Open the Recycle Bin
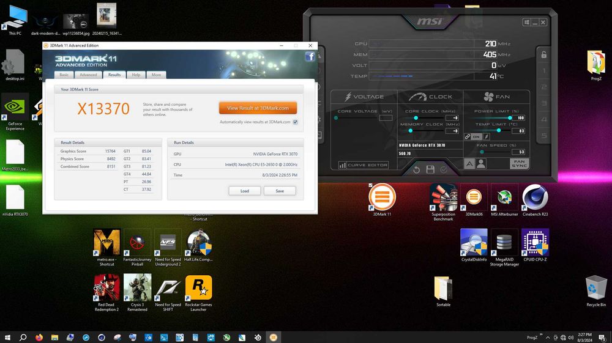 [596, 291]
